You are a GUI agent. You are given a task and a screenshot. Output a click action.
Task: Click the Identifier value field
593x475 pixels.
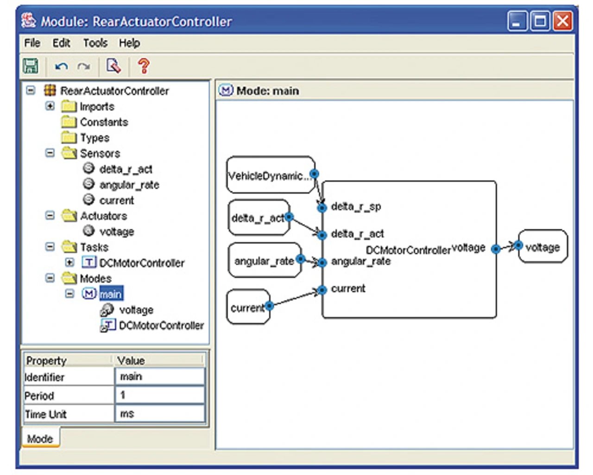(x=159, y=377)
